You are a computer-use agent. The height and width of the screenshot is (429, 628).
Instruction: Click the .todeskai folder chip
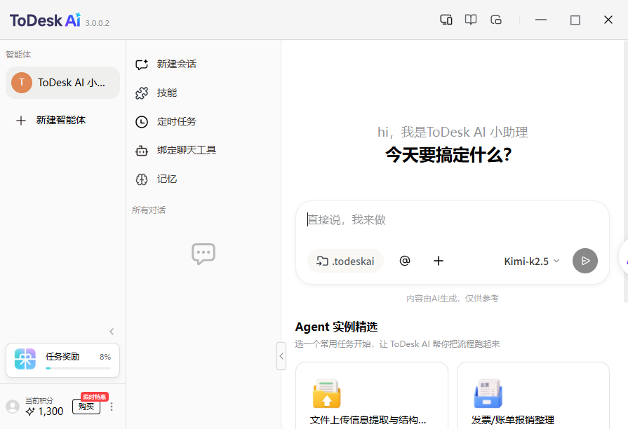(x=345, y=261)
